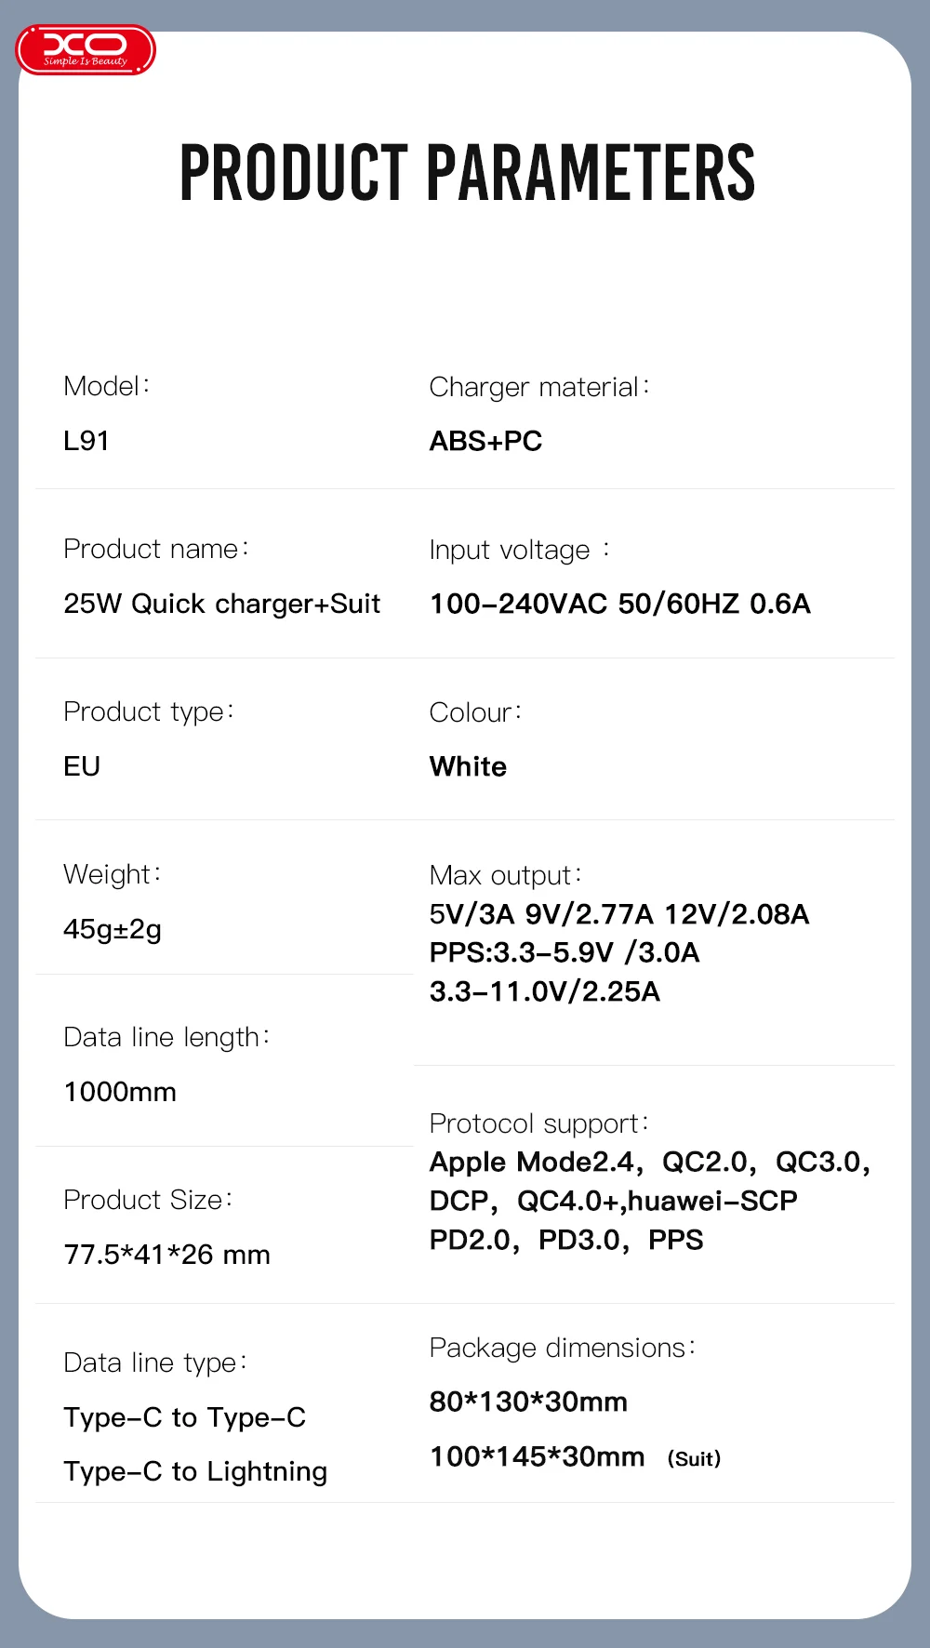The width and height of the screenshot is (930, 1648).
Task: Click the 1000mm data line length
Action: [x=120, y=1092]
